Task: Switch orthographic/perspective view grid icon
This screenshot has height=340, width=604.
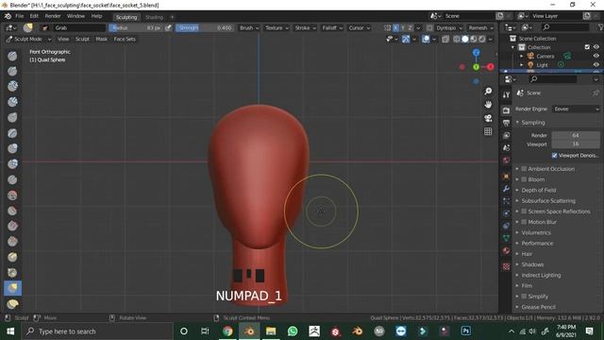Action: tap(488, 131)
